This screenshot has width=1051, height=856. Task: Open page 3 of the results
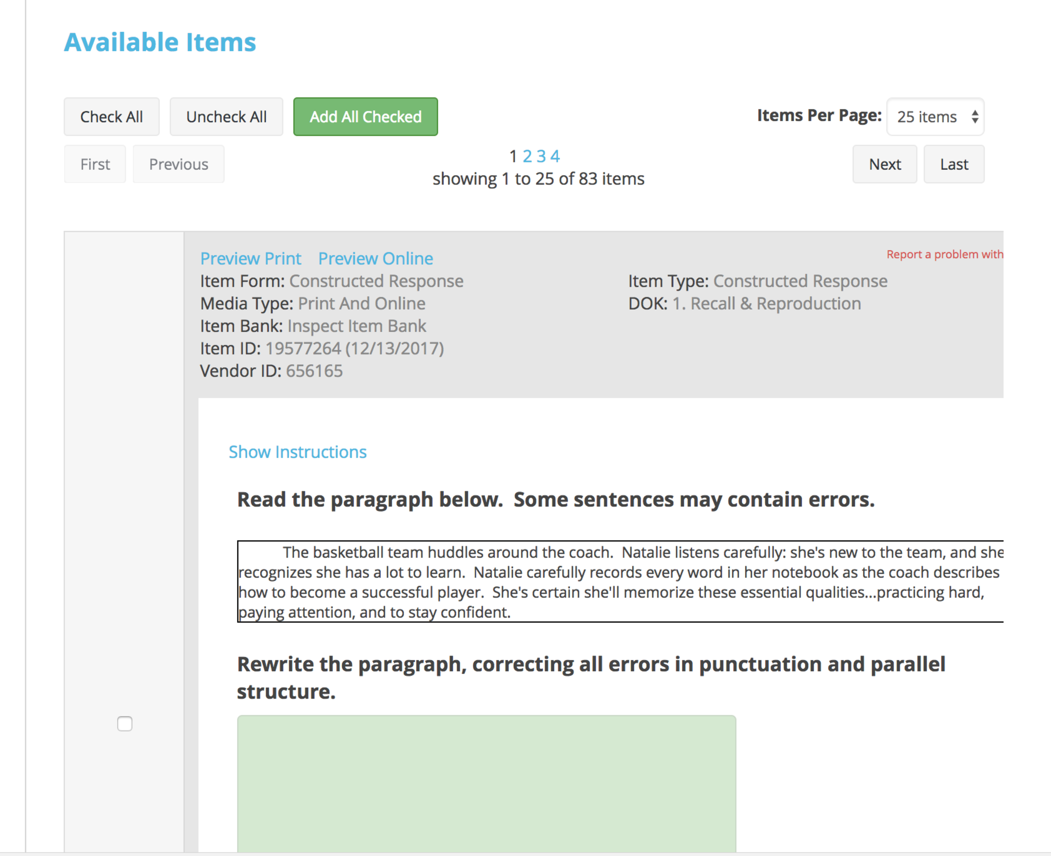541,156
